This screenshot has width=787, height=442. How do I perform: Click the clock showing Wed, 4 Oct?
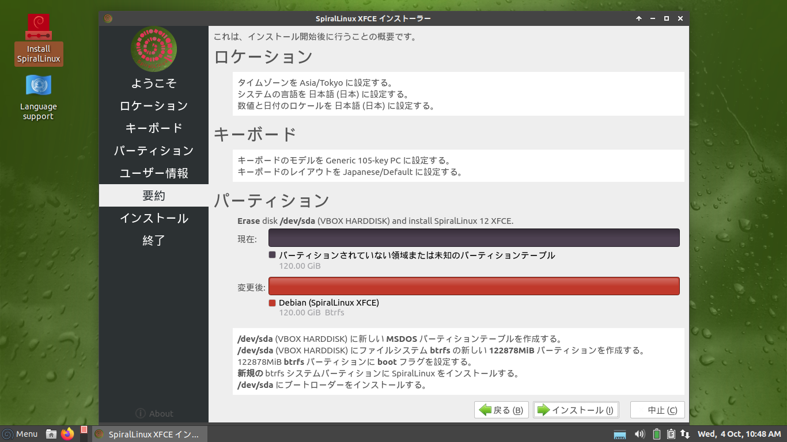[739, 434]
